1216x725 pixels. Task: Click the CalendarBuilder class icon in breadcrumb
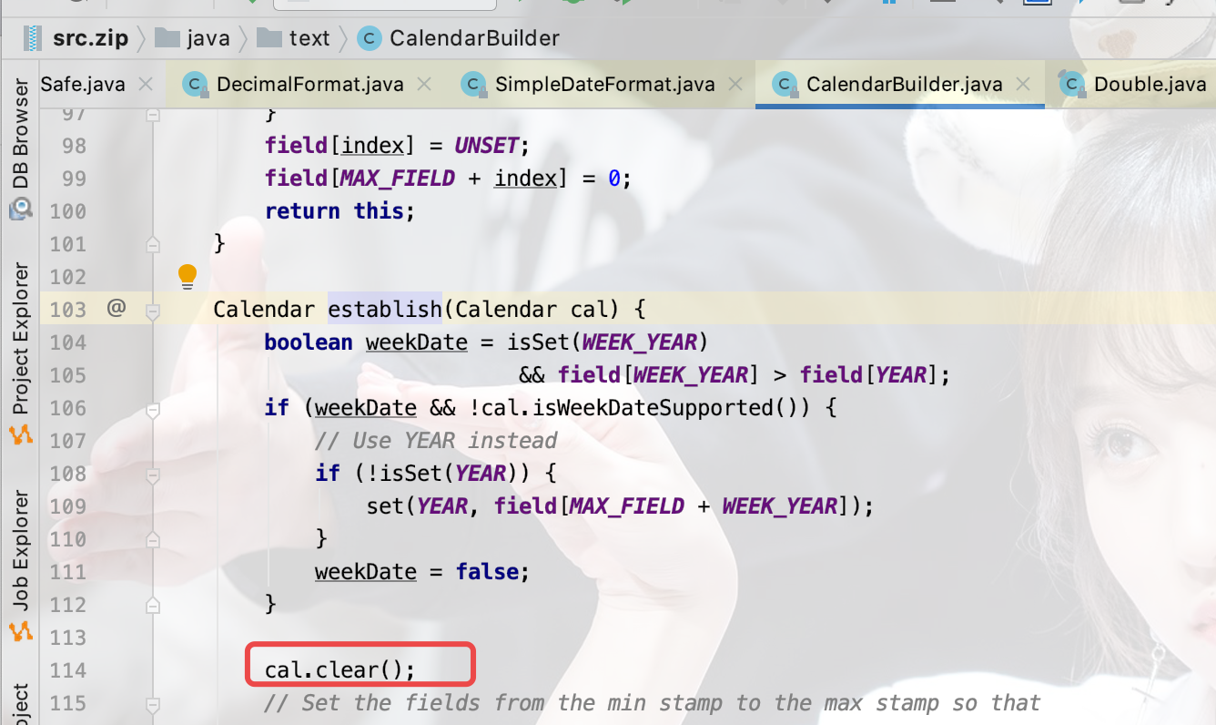coord(370,38)
